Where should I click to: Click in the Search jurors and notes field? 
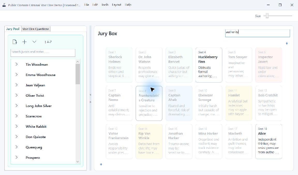click(x=43, y=53)
